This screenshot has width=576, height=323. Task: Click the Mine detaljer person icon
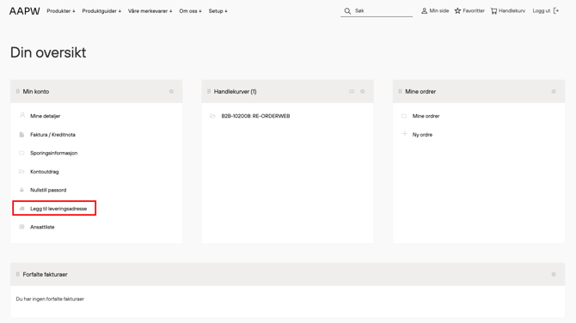tap(22, 115)
